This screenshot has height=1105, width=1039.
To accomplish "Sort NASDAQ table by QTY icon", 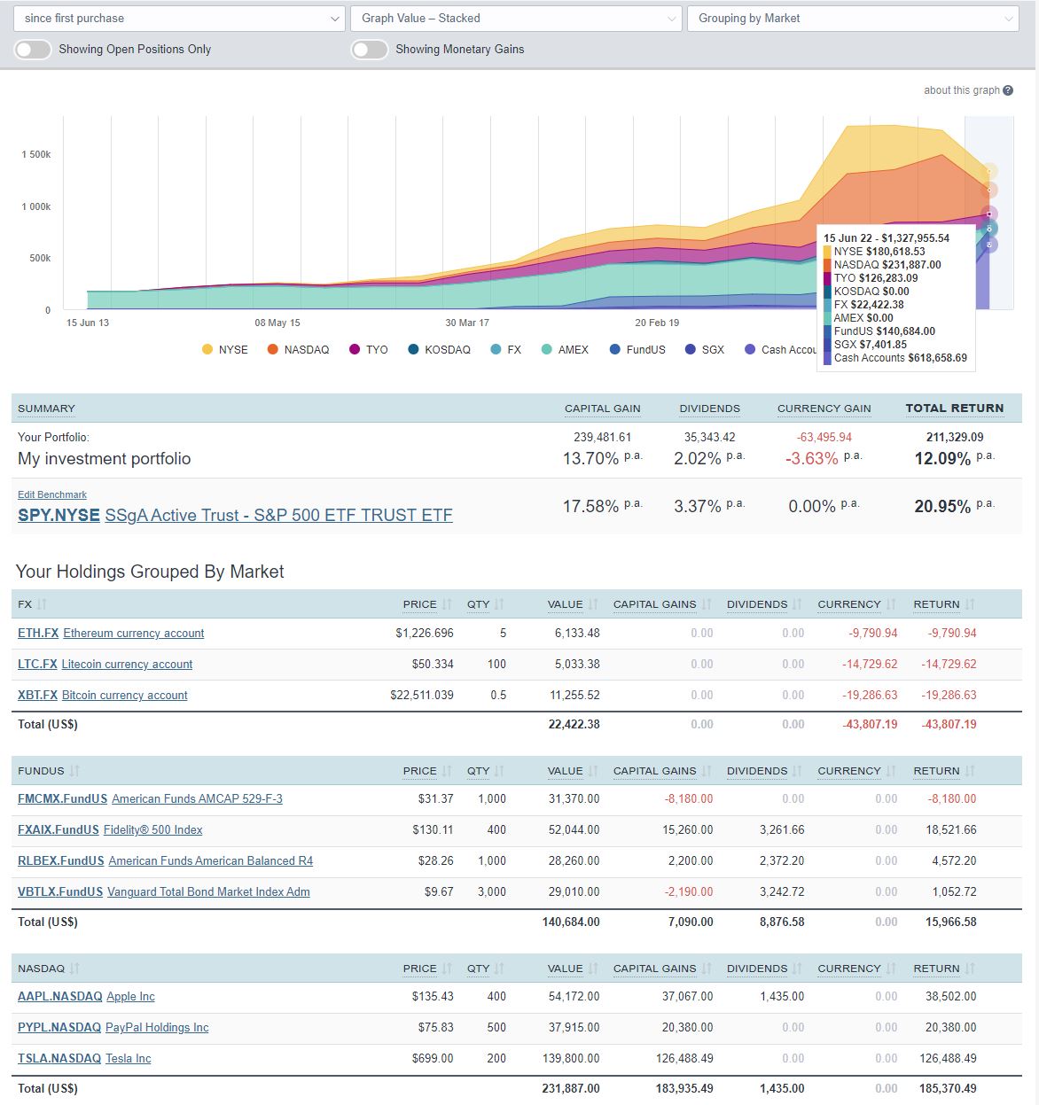I will click(499, 969).
